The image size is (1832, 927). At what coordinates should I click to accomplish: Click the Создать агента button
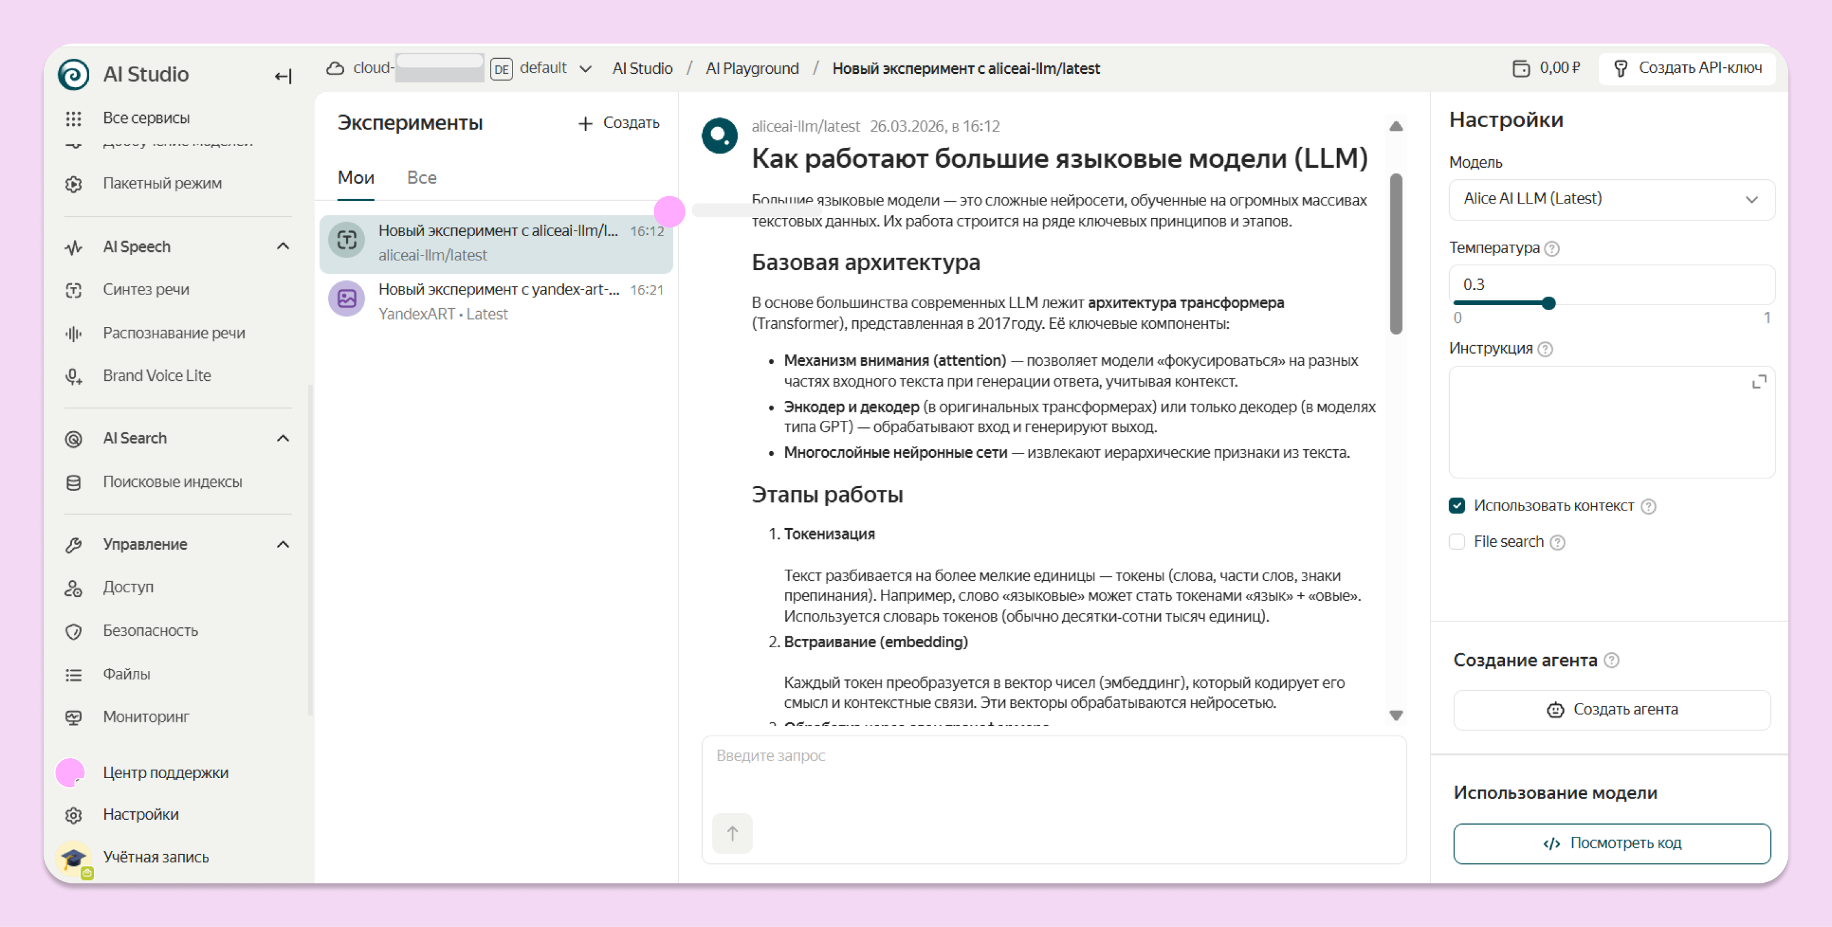(1611, 710)
